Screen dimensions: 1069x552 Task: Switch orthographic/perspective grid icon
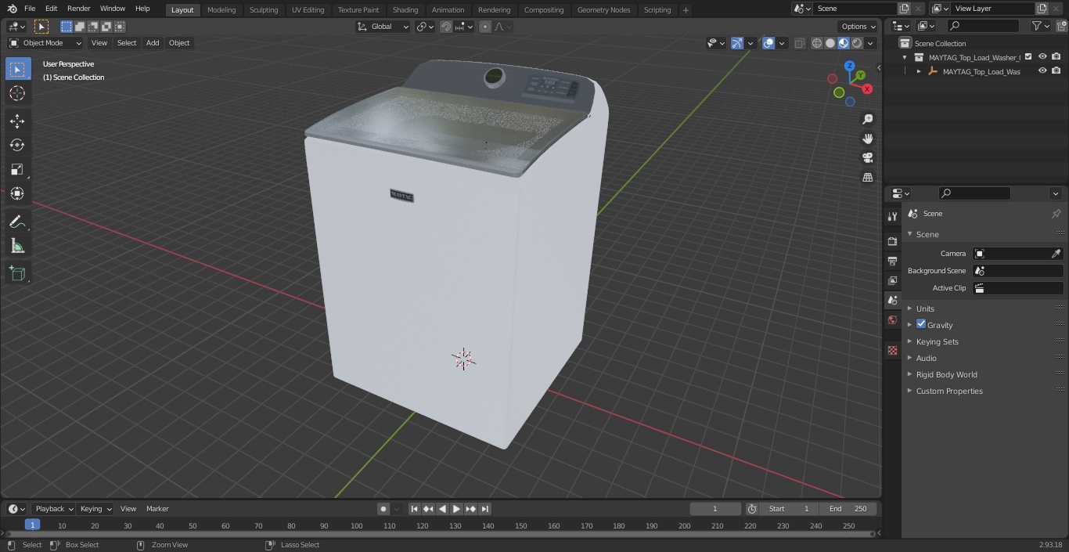pyautogui.click(x=868, y=177)
